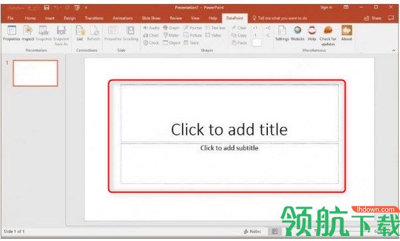Insert a Clock shape

click(151, 42)
